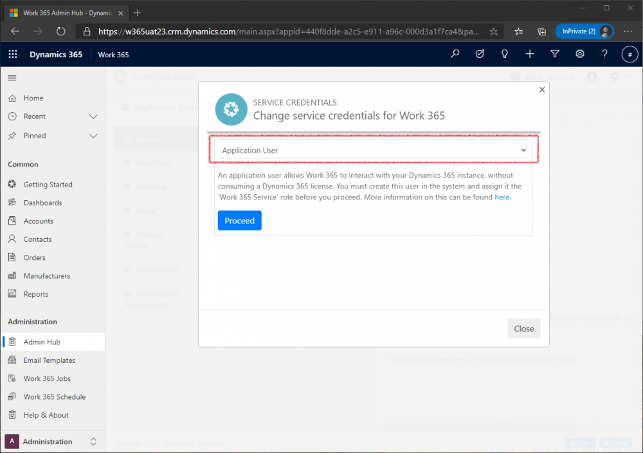This screenshot has width=643, height=453.
Task: Open browser ellipsis menu
Action: pos(628,32)
